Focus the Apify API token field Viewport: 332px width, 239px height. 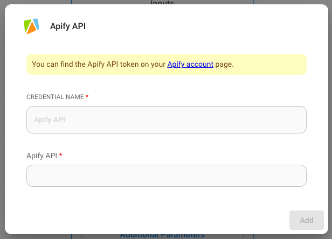coord(166,175)
